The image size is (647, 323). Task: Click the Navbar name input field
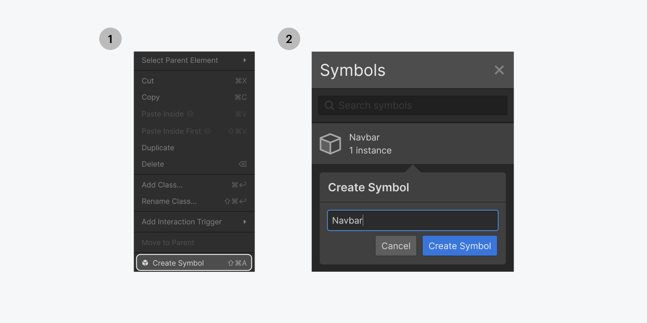[412, 220]
